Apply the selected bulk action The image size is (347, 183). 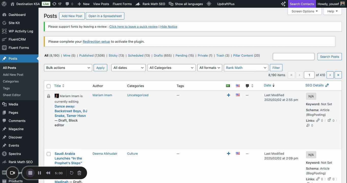(100, 68)
